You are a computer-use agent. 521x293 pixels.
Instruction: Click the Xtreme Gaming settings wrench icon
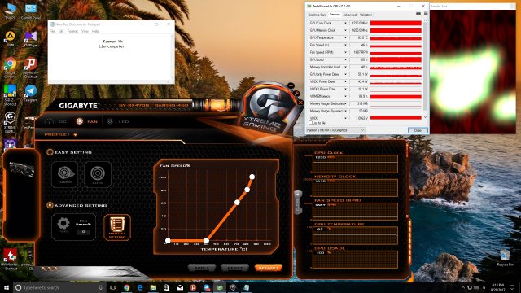pyautogui.click(x=296, y=94)
